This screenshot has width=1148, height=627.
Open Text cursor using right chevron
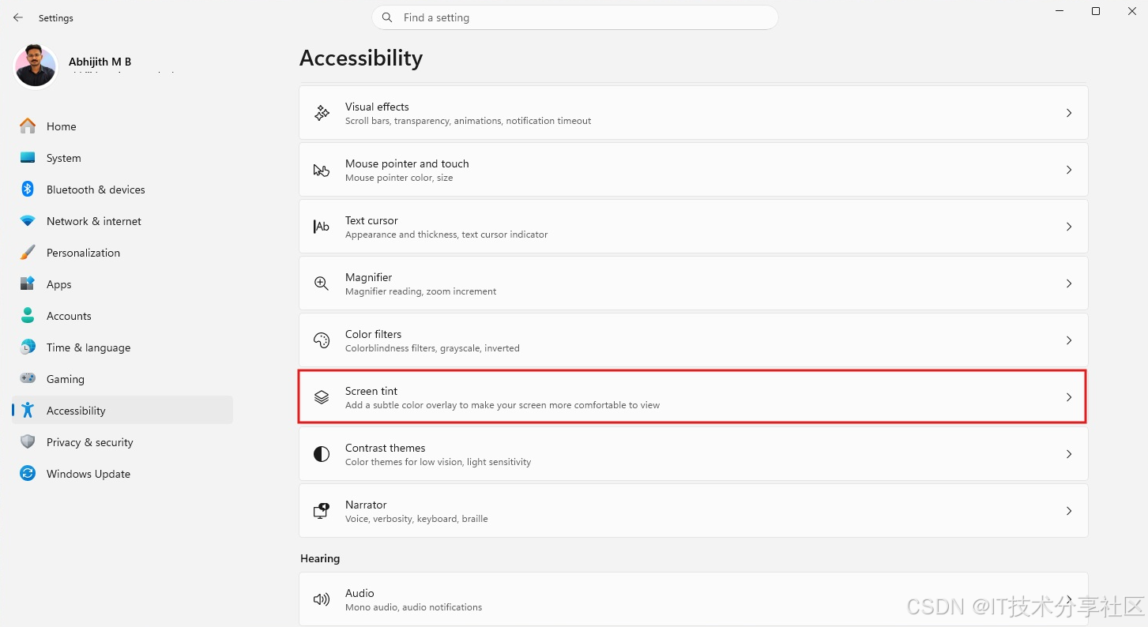click(1069, 227)
